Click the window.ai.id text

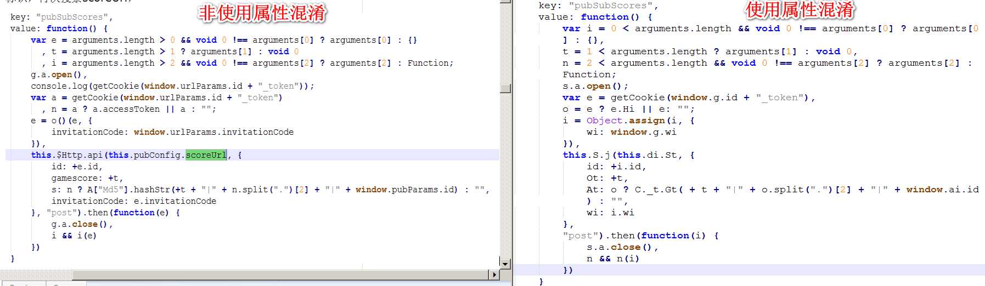click(943, 190)
